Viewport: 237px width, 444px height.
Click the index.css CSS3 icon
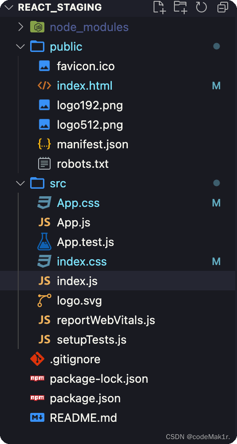(x=44, y=262)
